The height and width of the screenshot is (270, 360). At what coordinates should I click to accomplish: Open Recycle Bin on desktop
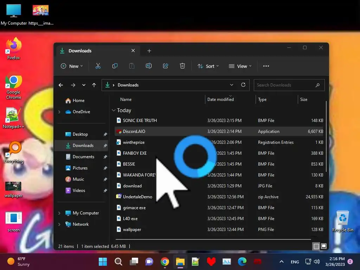[x=342, y=221]
